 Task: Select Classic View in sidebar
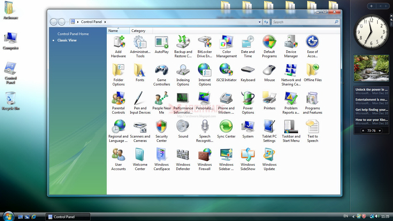pos(67,40)
